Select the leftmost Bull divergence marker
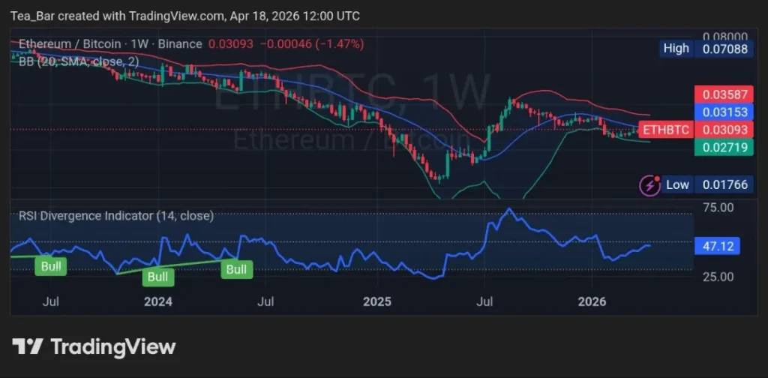This screenshot has width=768, height=378. coord(53,265)
